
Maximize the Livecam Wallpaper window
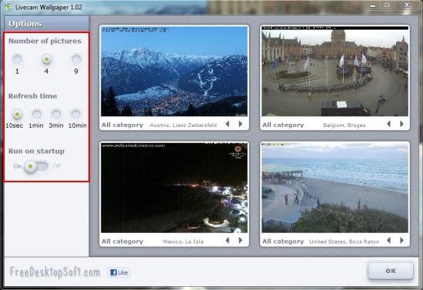tap(387, 5)
